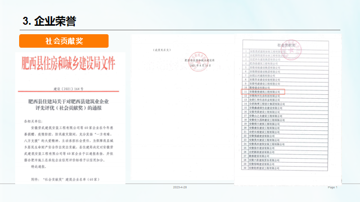This screenshot has height=202, width=360.
Task: Click the 特此通报 closing line
Action: [x=39, y=167]
